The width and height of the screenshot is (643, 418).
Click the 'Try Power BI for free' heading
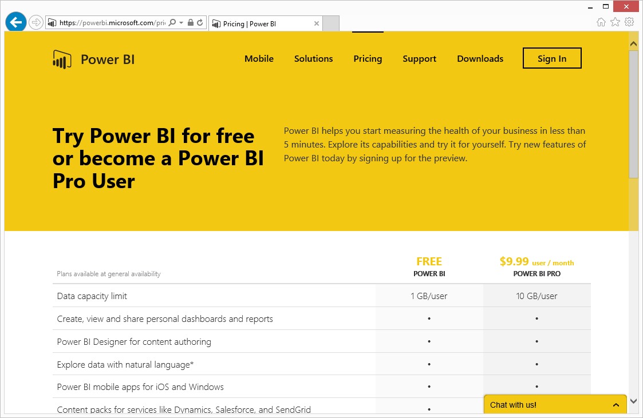pos(158,158)
